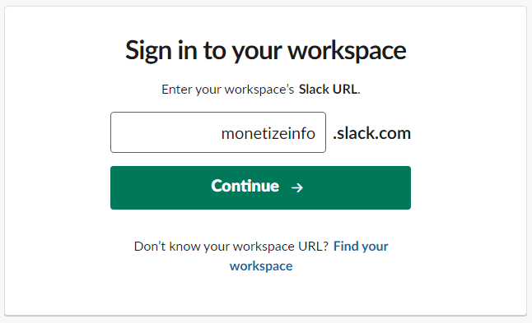Screen dimensions: 532x323
Task: Click the "Sign in to your workspace" heading
Action: click(266, 50)
